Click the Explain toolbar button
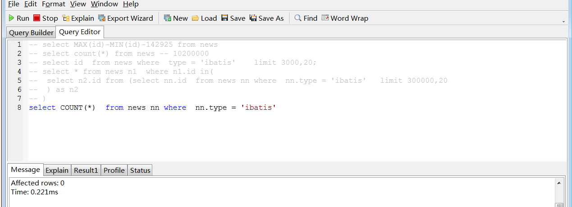Viewport: 572px width, 207px height. tap(78, 18)
